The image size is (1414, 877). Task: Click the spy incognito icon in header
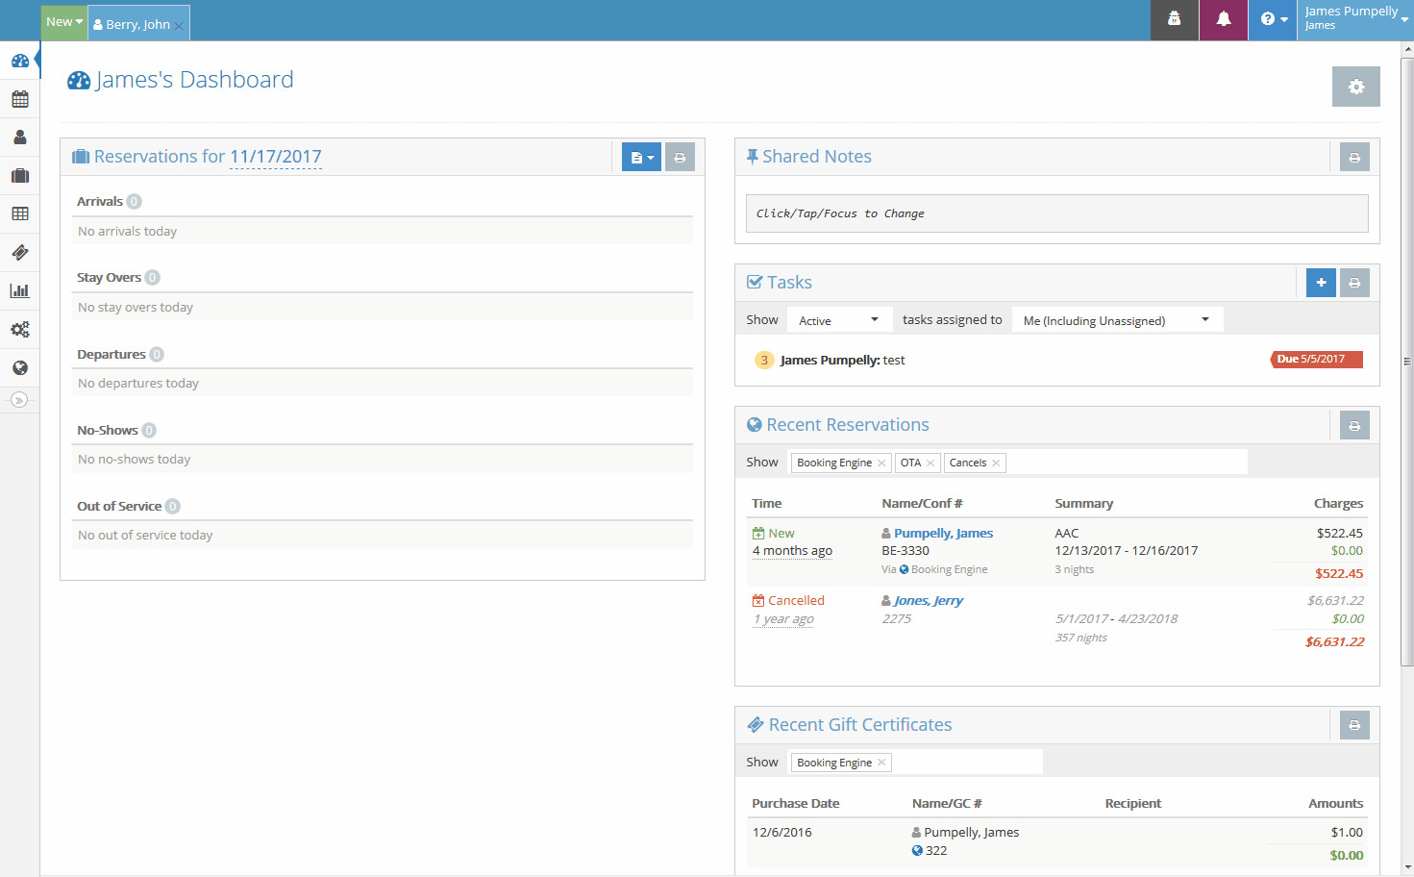point(1174,19)
